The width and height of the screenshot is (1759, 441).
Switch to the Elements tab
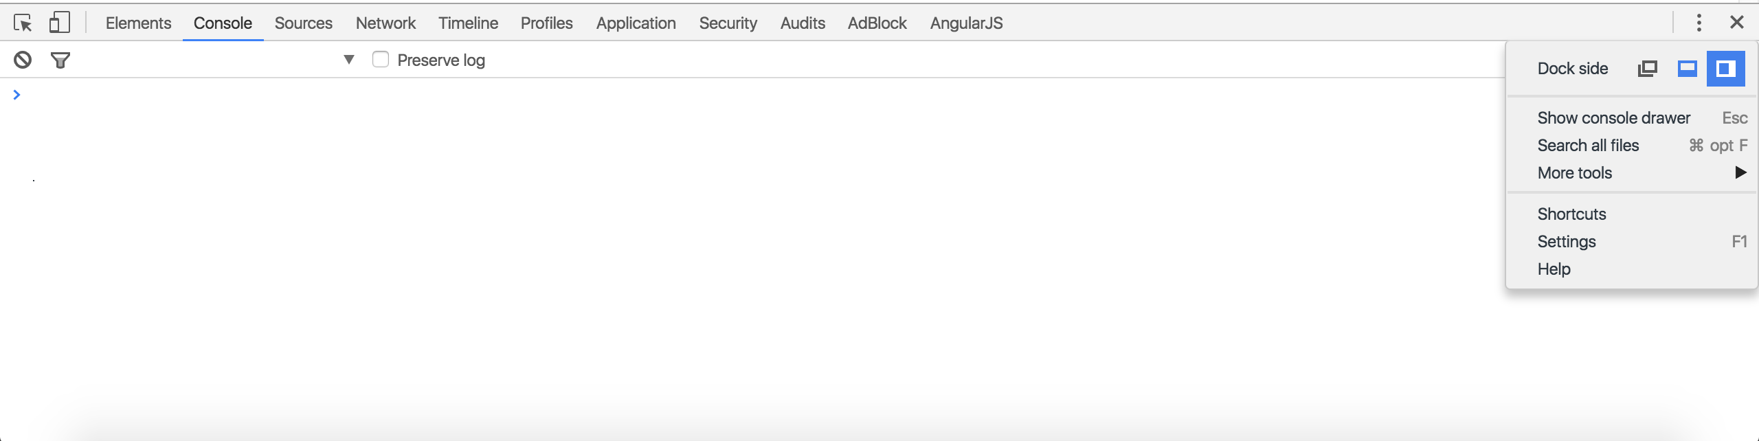(x=138, y=23)
